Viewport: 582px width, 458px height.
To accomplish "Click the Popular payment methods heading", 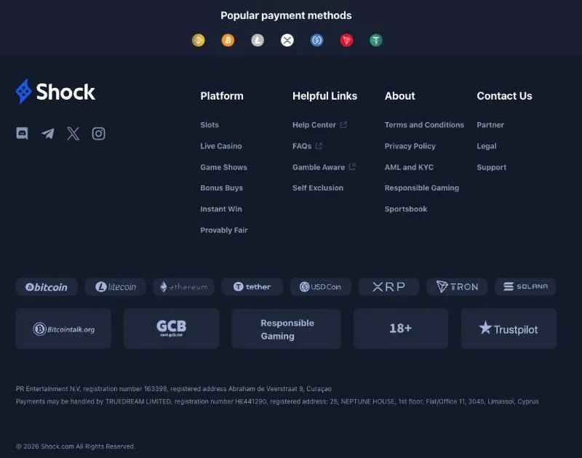I will (286, 15).
